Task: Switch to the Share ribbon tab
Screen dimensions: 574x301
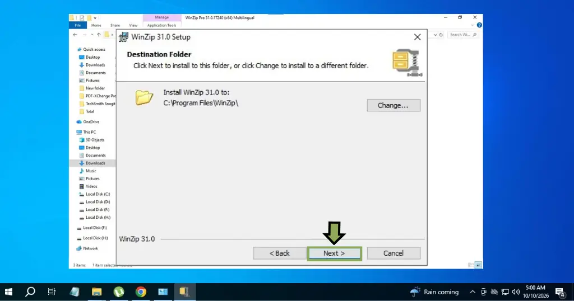Action: 115,25
